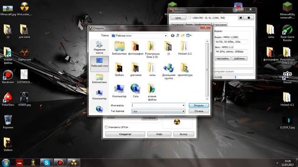The image size is (298, 167).
Task: Select Розыгрышь Dota 2 (3) folder in dialog
Action: coord(152,50)
